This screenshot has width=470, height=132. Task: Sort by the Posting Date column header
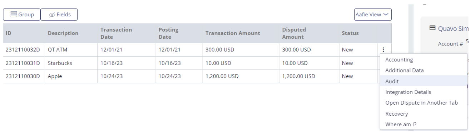click(168, 33)
